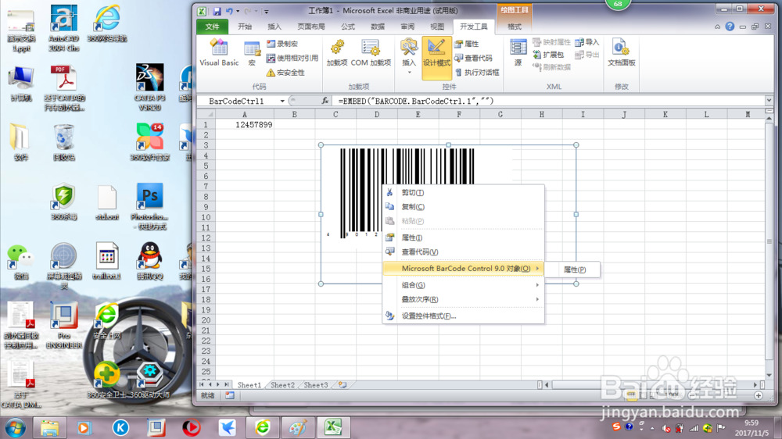
Task: Switch to the Sheet3 tab
Action: tap(316, 384)
